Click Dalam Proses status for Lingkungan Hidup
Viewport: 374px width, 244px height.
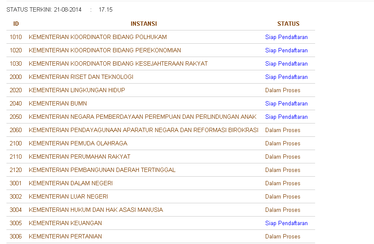coord(282,90)
